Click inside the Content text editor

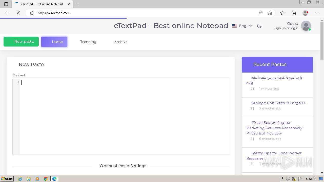(x=125, y=116)
